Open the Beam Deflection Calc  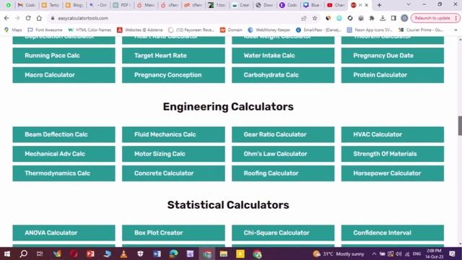point(64,134)
